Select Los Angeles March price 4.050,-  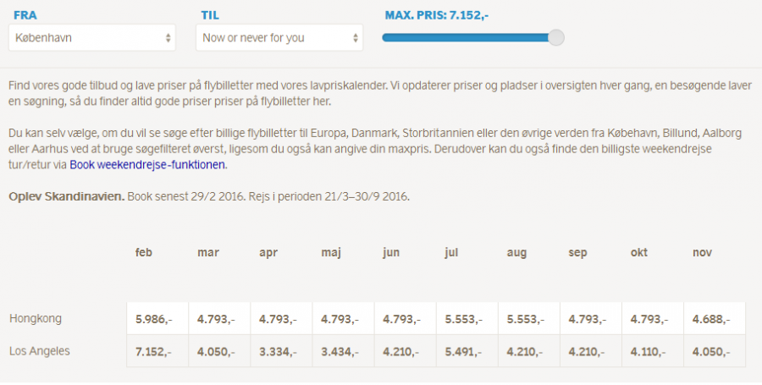click(x=216, y=351)
